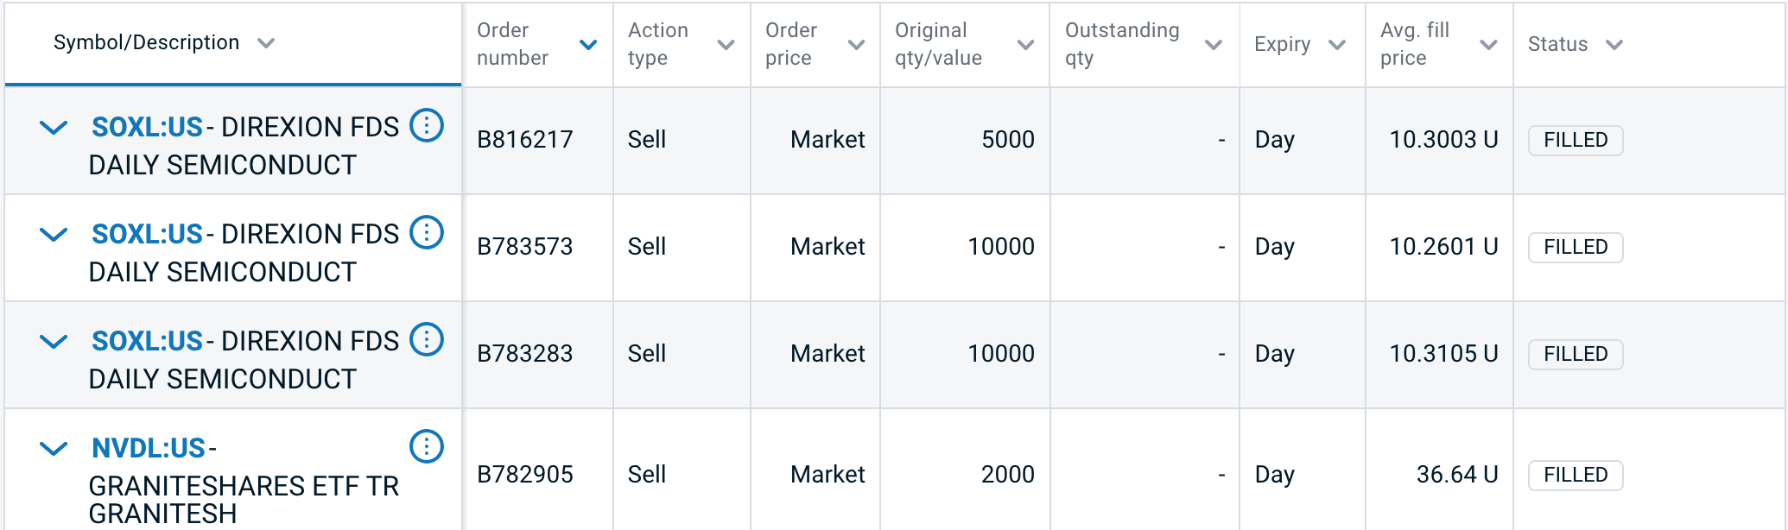The width and height of the screenshot is (1788, 530).
Task: Open Outstanding qty column dropdown
Action: point(1213,45)
